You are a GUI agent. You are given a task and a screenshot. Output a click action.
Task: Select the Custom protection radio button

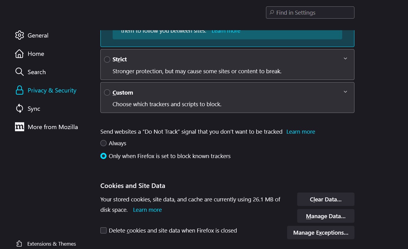click(107, 92)
